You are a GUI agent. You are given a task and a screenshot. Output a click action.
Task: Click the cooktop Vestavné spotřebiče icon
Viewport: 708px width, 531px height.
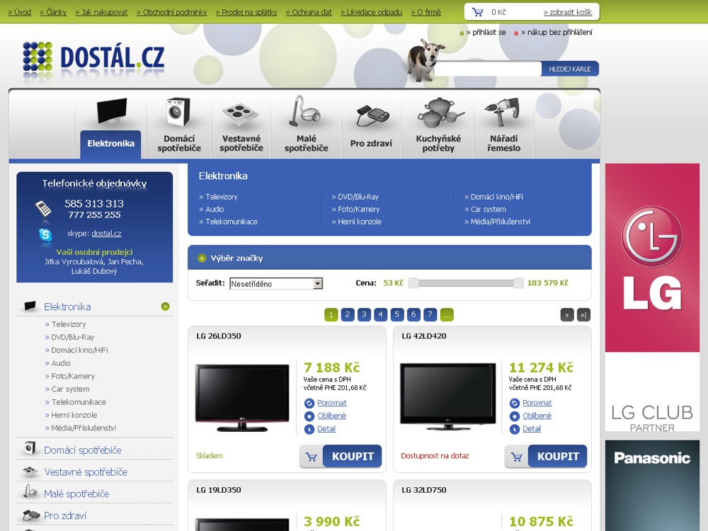240,113
